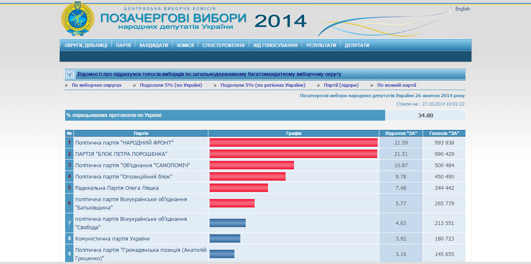Click the vote count 213 551
Viewport: 531px width, 264px height.
click(444, 223)
